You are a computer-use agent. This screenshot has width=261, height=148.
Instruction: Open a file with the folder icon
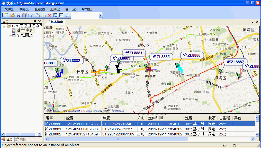[x=12, y=15]
